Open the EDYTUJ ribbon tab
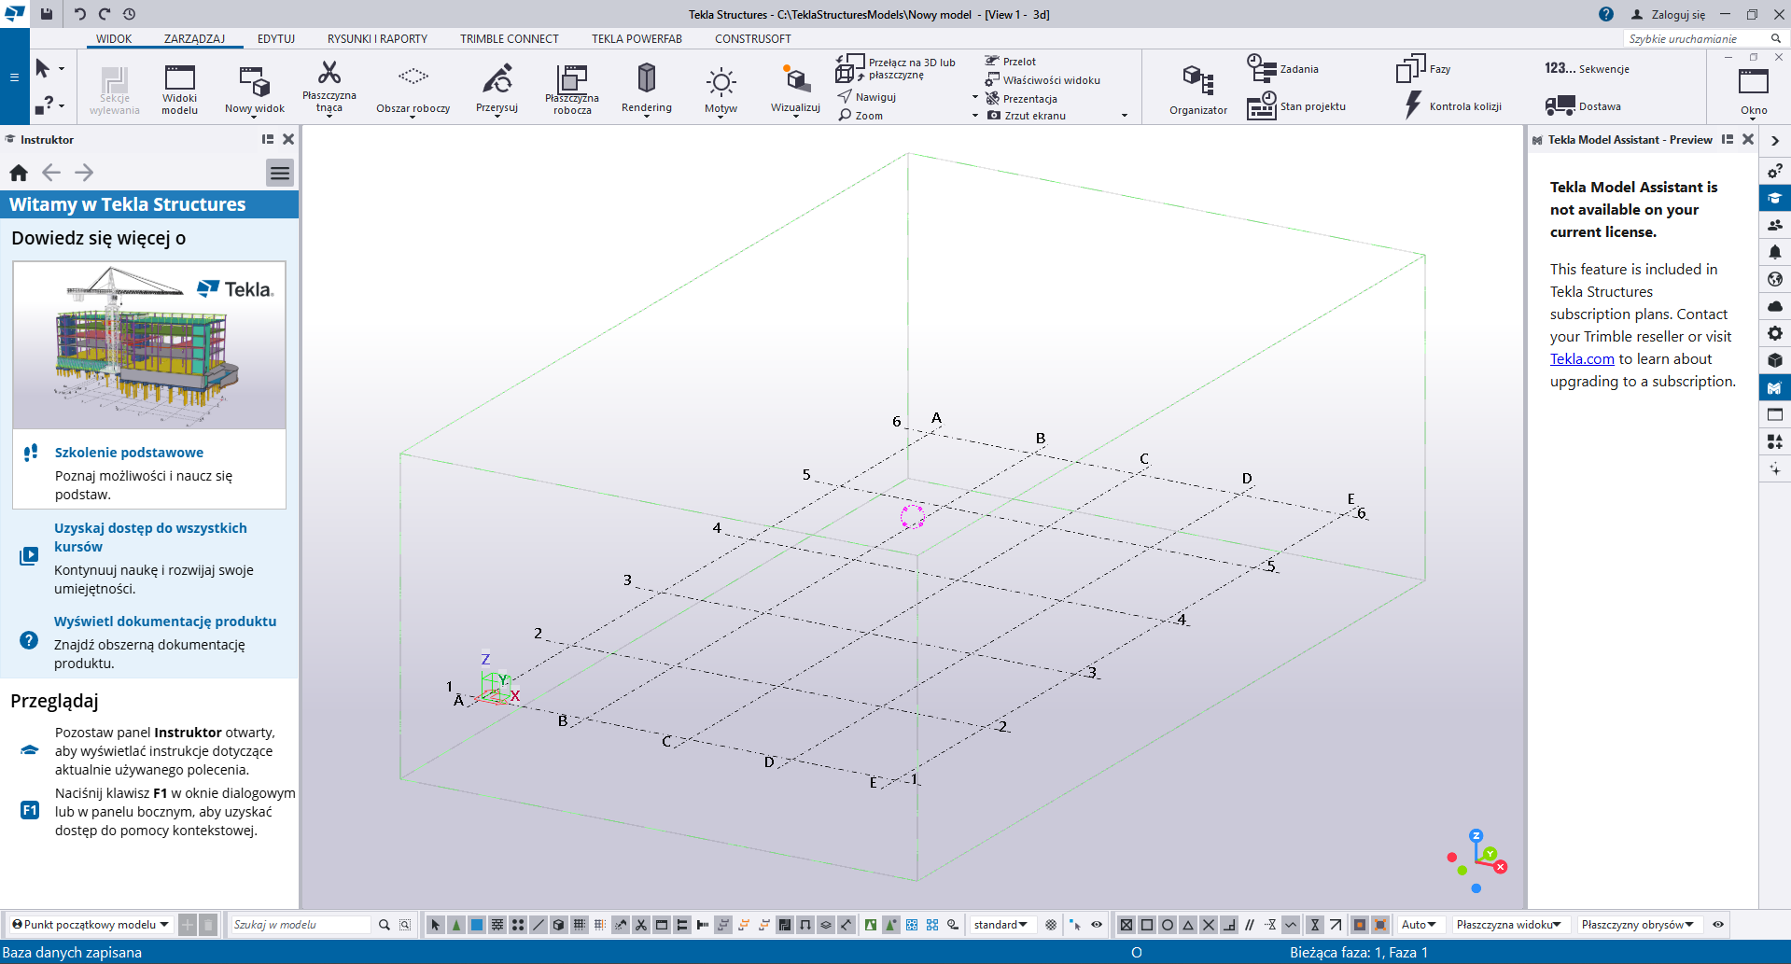Viewport: 1791px width, 964px height. coord(276,39)
